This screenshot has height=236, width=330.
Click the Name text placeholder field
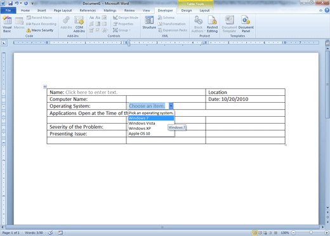(x=91, y=92)
